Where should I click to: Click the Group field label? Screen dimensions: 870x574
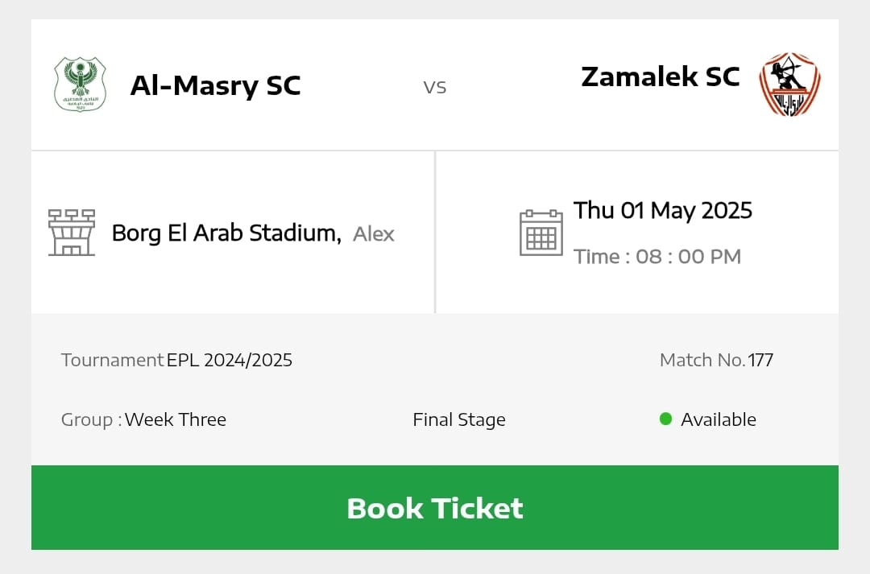tap(90, 419)
